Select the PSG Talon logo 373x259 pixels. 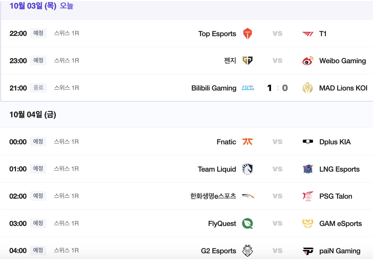[x=308, y=196]
